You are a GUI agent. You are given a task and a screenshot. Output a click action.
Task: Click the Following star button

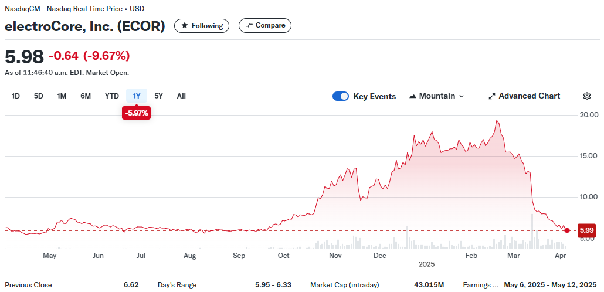tap(202, 25)
